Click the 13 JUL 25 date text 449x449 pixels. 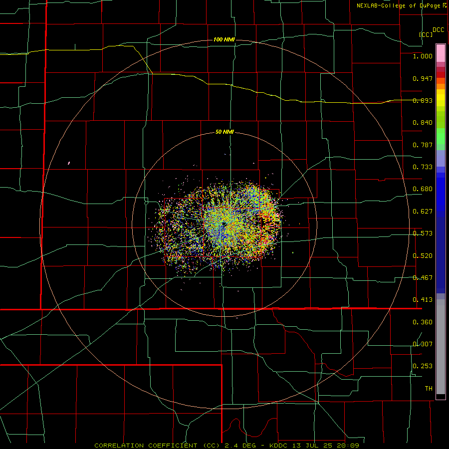pyautogui.click(x=313, y=446)
